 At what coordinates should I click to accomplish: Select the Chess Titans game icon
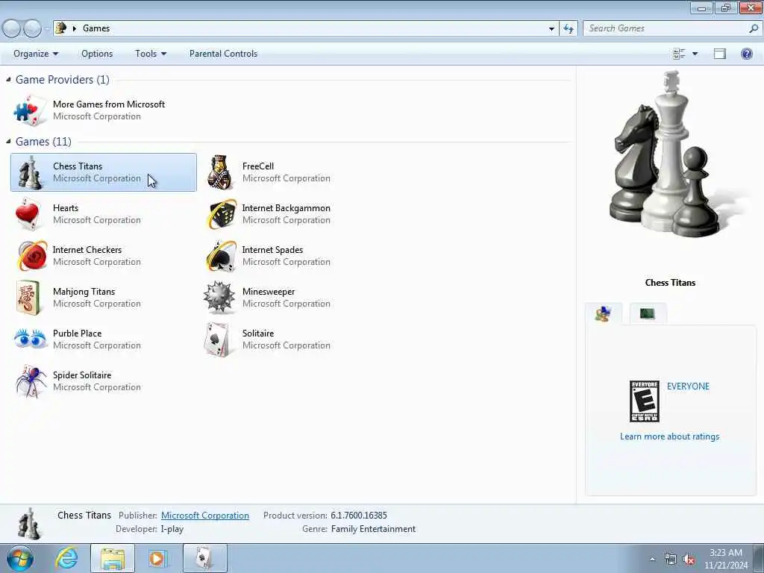point(30,172)
